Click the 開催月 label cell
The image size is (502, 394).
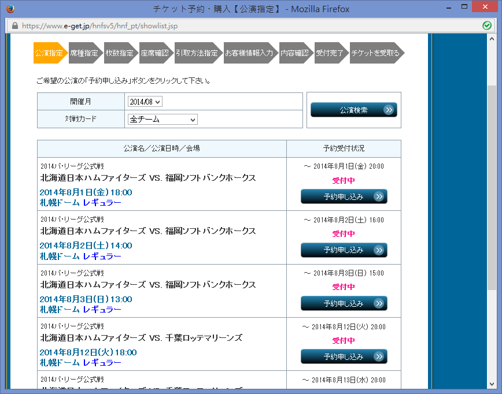[81, 102]
